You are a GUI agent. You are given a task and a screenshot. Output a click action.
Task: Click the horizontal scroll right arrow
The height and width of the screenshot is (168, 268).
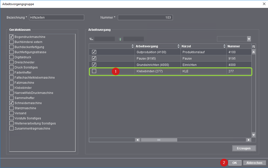point(249,140)
